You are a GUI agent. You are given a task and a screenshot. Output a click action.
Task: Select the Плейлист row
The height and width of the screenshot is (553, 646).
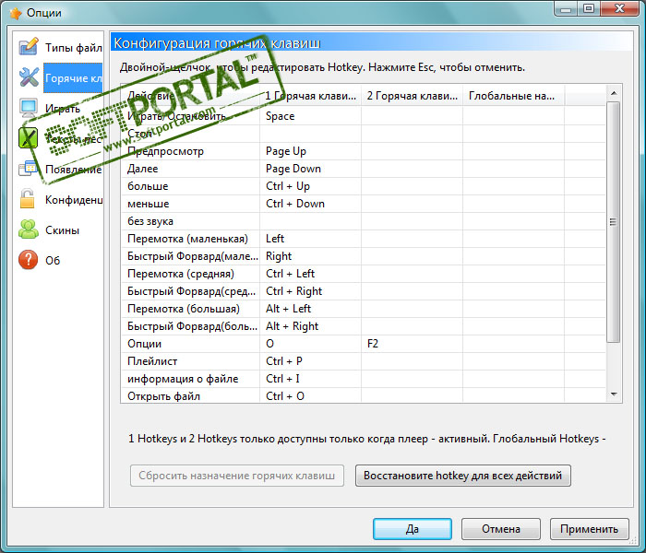coord(364,361)
